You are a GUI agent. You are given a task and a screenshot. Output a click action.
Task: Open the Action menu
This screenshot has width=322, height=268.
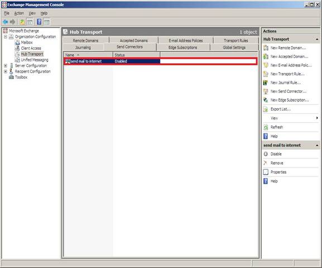[x=19, y=13]
